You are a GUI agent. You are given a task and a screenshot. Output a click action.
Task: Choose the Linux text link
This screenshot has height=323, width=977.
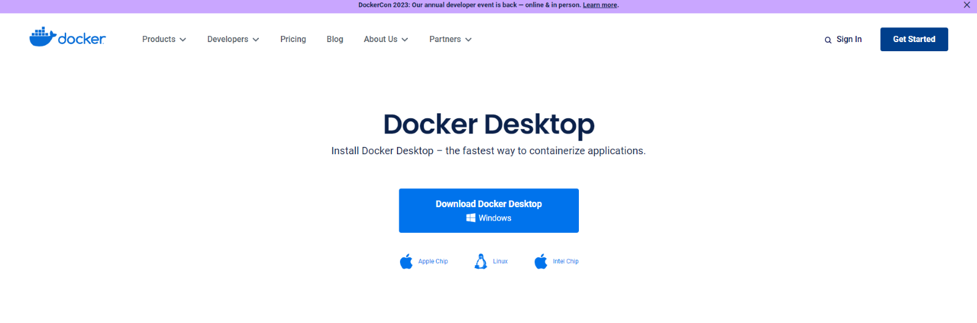[x=500, y=261]
